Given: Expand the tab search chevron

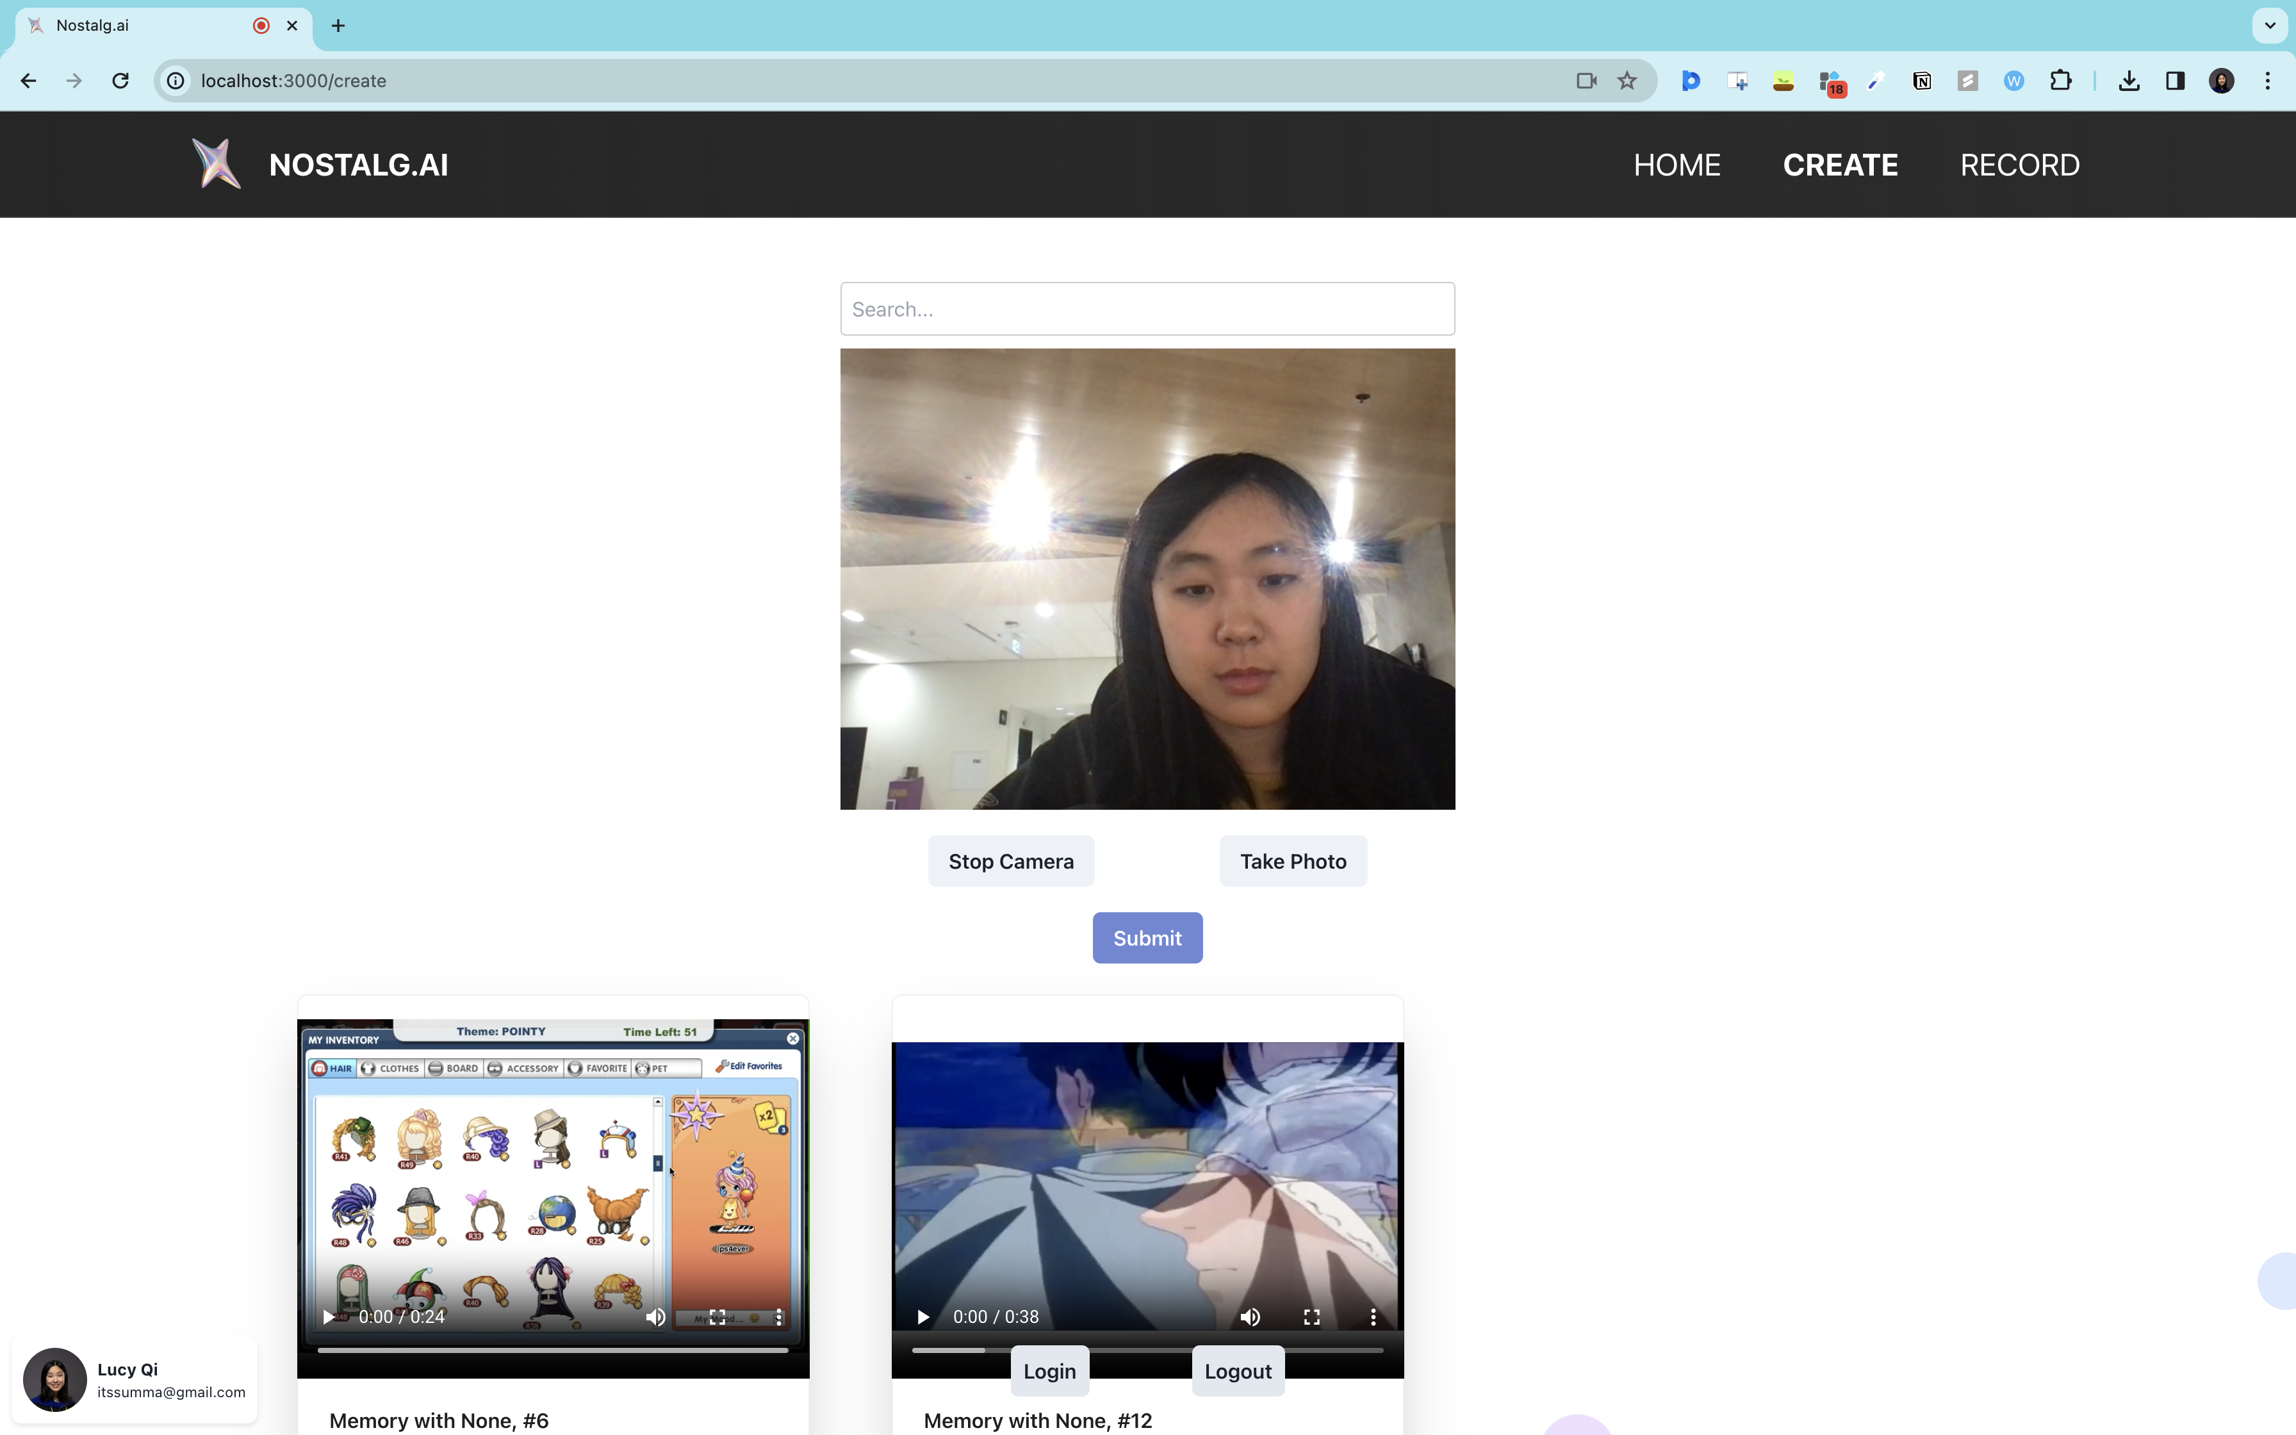Looking at the screenshot, I should tap(2270, 26).
